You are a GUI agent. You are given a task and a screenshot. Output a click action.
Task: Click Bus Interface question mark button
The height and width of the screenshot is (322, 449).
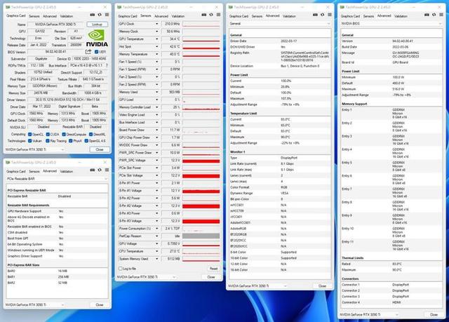107,65
